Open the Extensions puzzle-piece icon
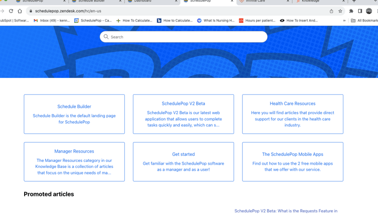Viewport: 378px width, 214px height. pos(351,11)
